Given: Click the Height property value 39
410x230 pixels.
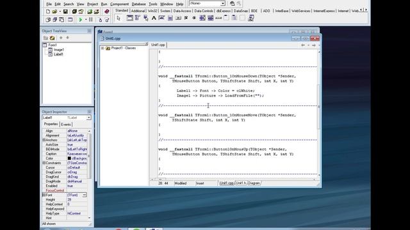Looking at the screenshot, I should 77,199.
